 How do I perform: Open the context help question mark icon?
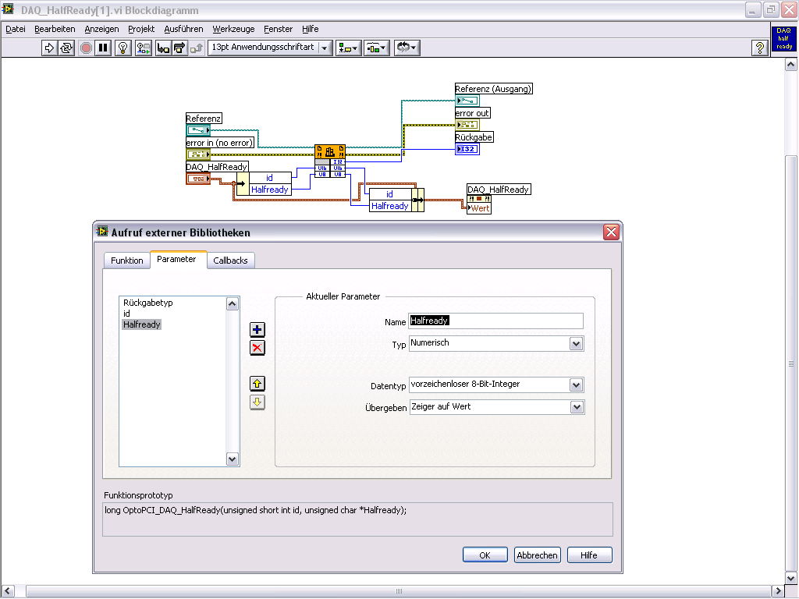point(759,48)
